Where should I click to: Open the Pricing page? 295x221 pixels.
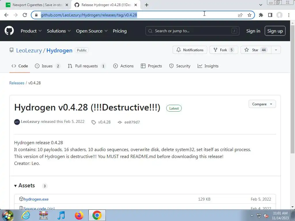(120, 31)
